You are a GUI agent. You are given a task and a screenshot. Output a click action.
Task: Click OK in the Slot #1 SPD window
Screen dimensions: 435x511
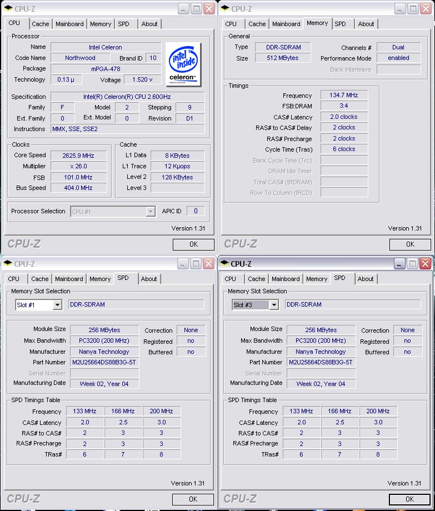point(193,499)
